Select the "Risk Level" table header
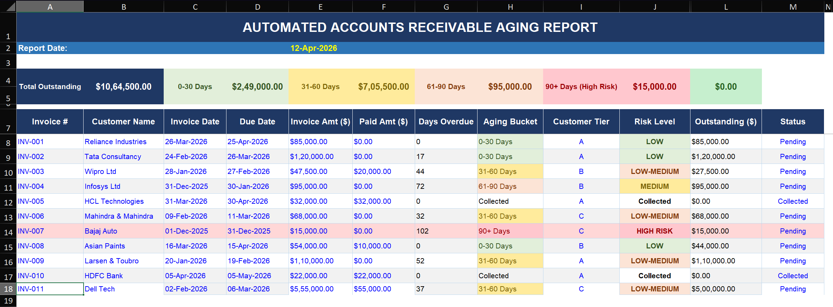Image resolution: width=833 pixels, height=307 pixels. 655,122
